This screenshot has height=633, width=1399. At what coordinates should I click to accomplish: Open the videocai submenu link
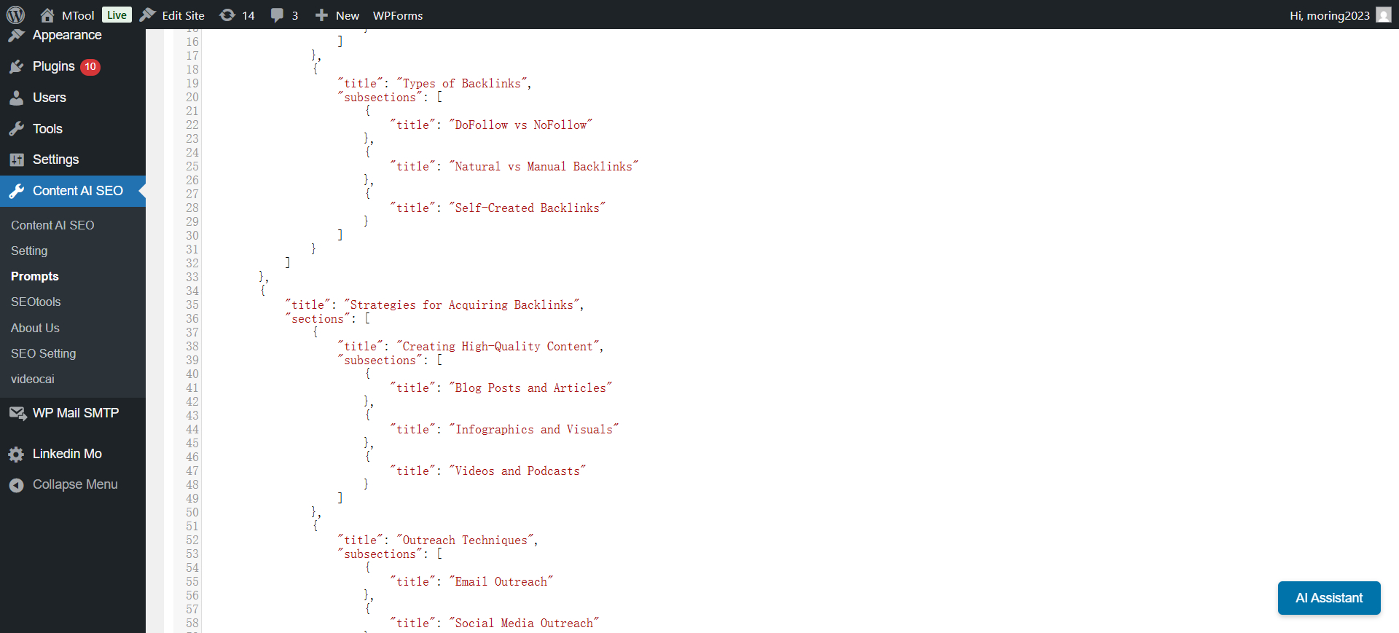(x=33, y=379)
